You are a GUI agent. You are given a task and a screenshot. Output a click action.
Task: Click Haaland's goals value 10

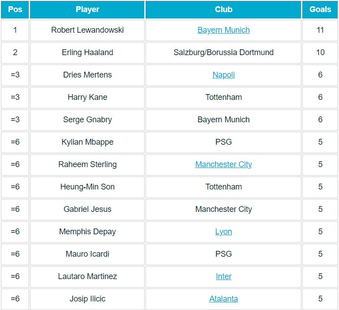click(320, 52)
